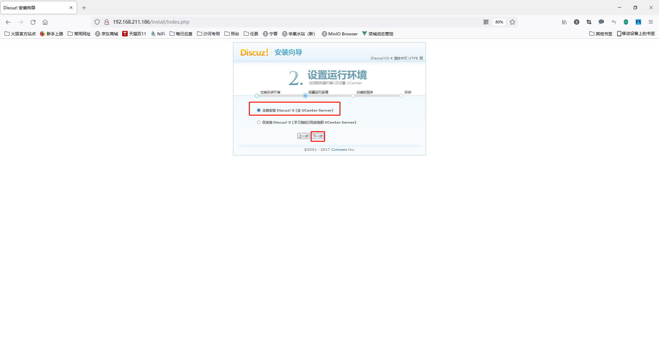Open the tracking protection shield icon
Image resolution: width=659 pixels, height=355 pixels.
(x=97, y=22)
